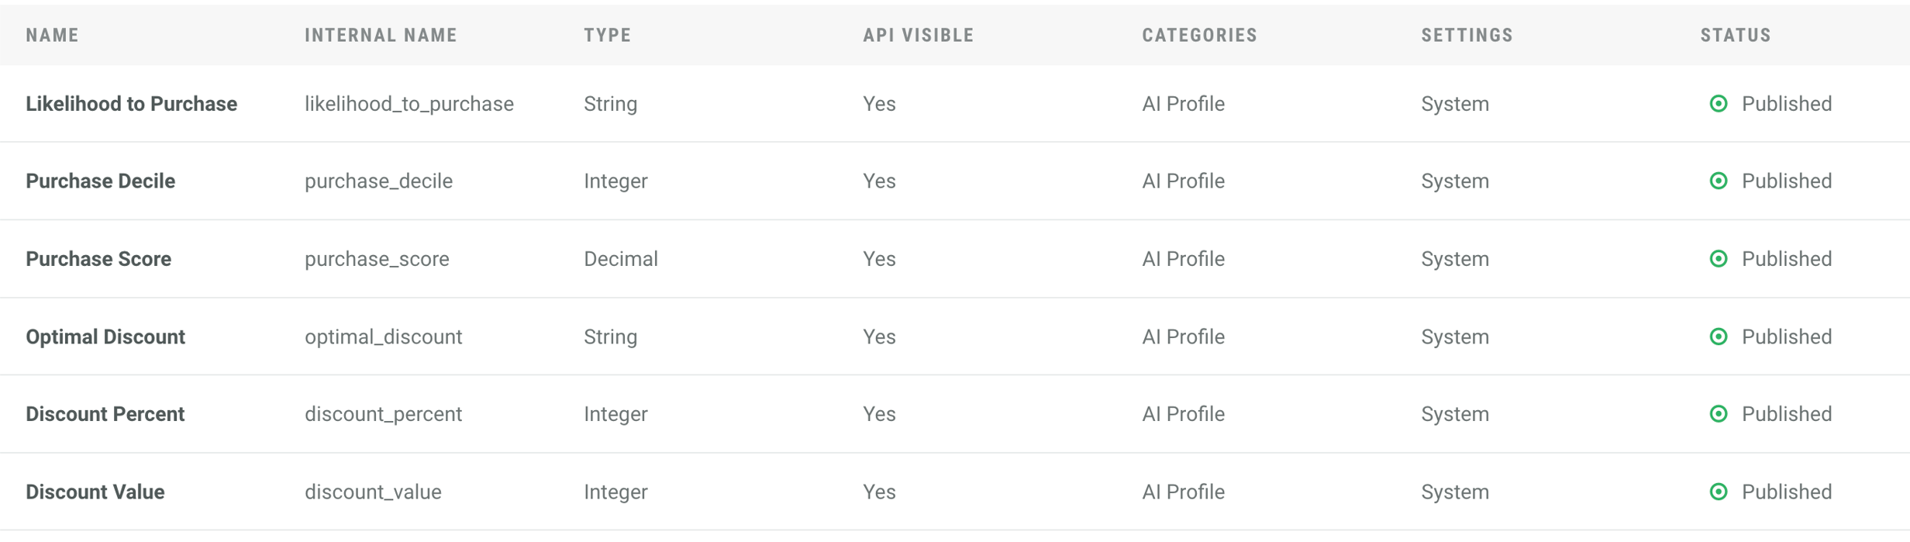Screen dimensions: 1910x542
Task: Select the Discount Value field name
Action: (x=95, y=492)
